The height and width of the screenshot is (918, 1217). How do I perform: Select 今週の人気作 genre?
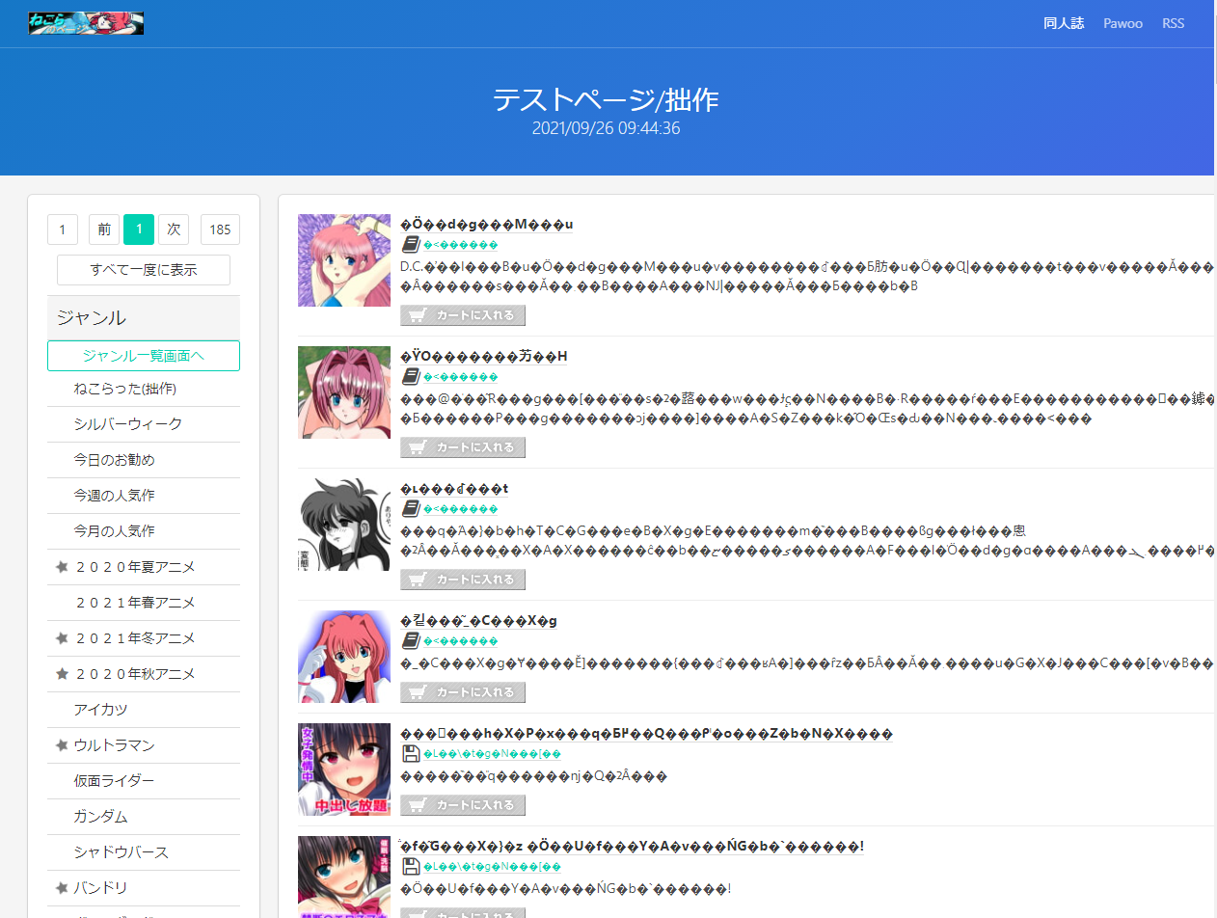[144, 496]
